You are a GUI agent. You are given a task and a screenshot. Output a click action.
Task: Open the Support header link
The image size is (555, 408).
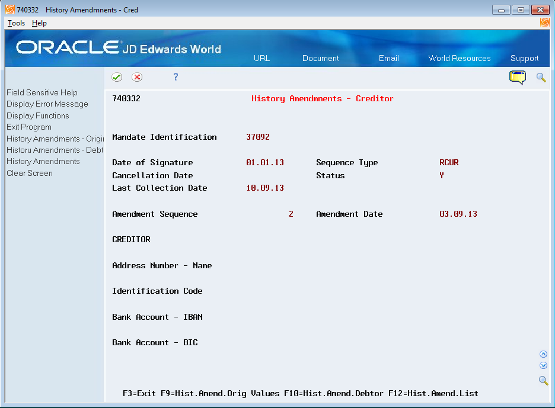point(524,59)
